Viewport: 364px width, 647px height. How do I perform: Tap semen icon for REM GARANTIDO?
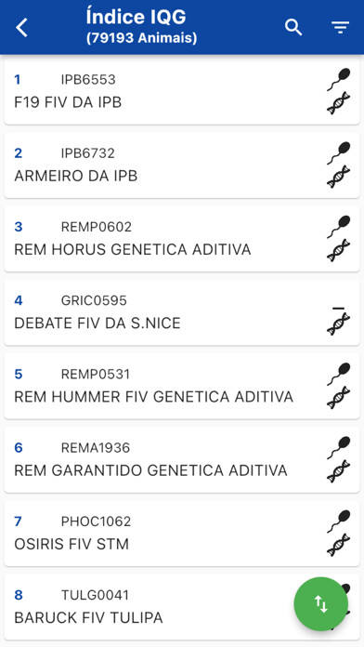tap(339, 448)
